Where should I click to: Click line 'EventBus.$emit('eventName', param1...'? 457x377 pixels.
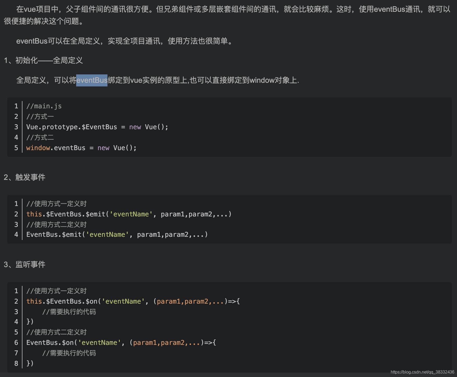(x=117, y=234)
